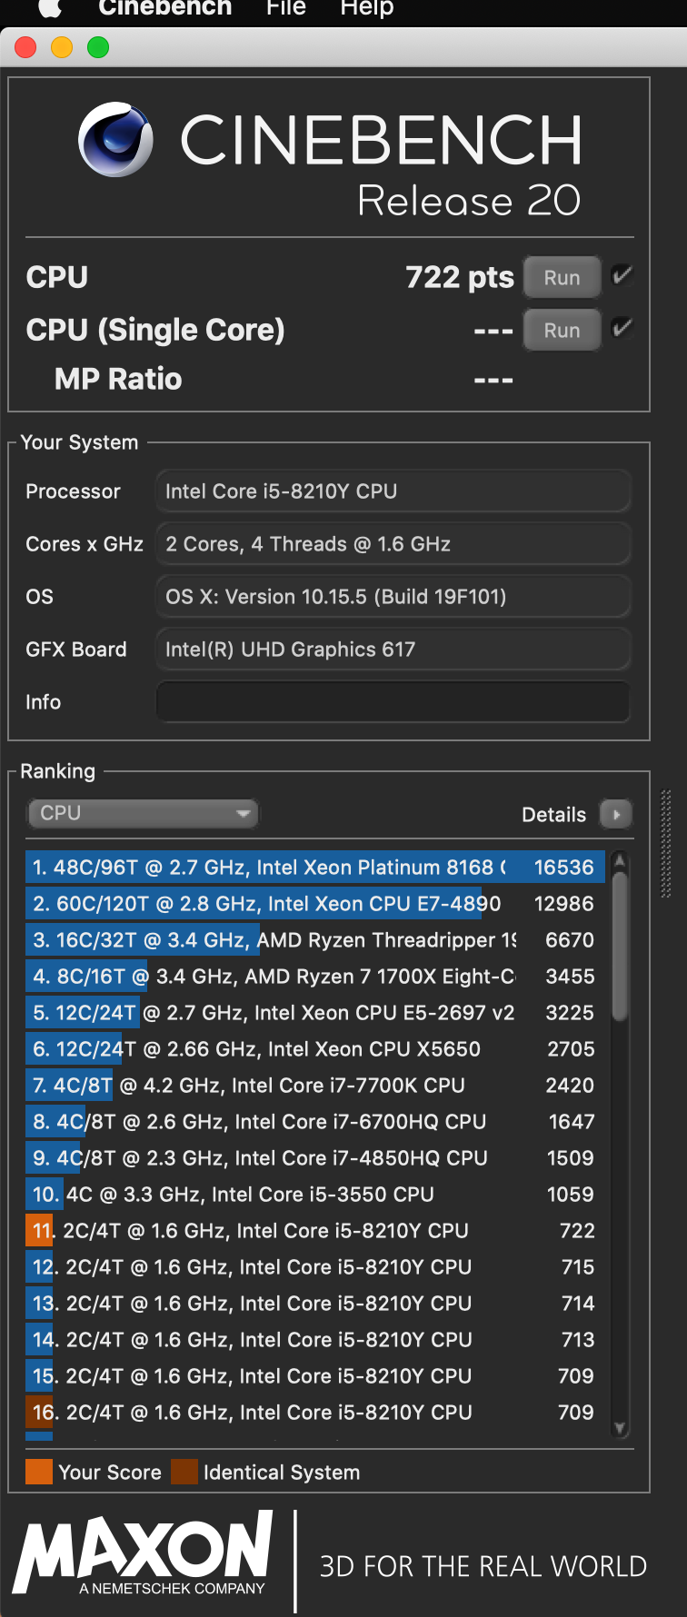Select ranking row 14 scoring 713
The image size is (687, 1617).
click(315, 1340)
